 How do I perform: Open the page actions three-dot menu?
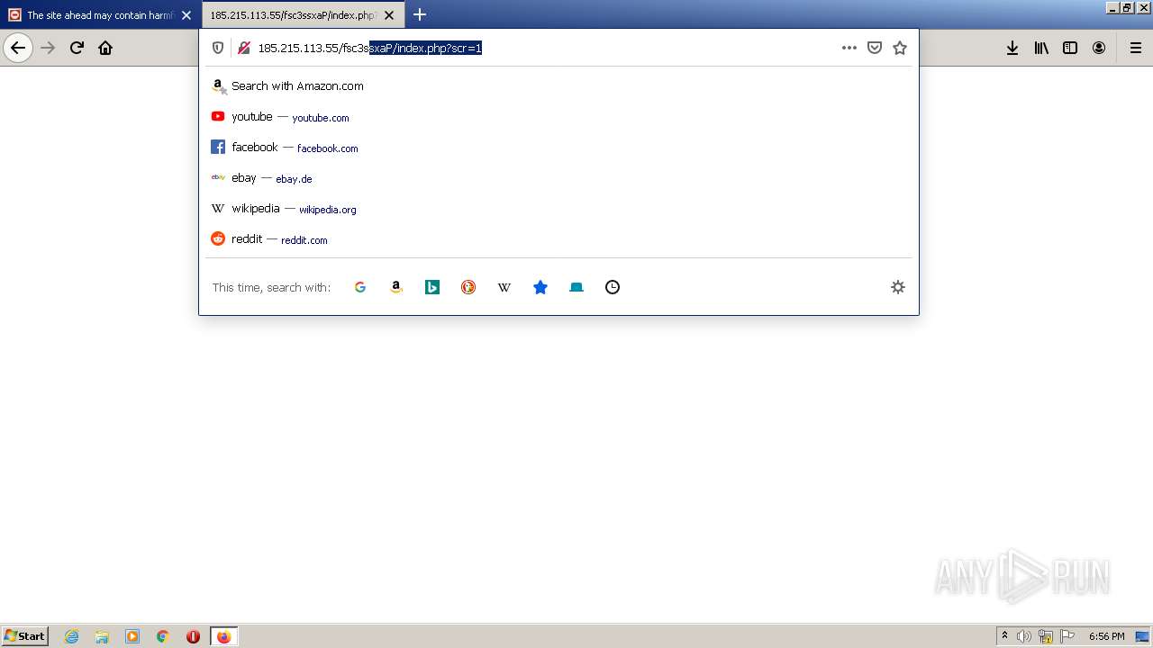point(849,48)
